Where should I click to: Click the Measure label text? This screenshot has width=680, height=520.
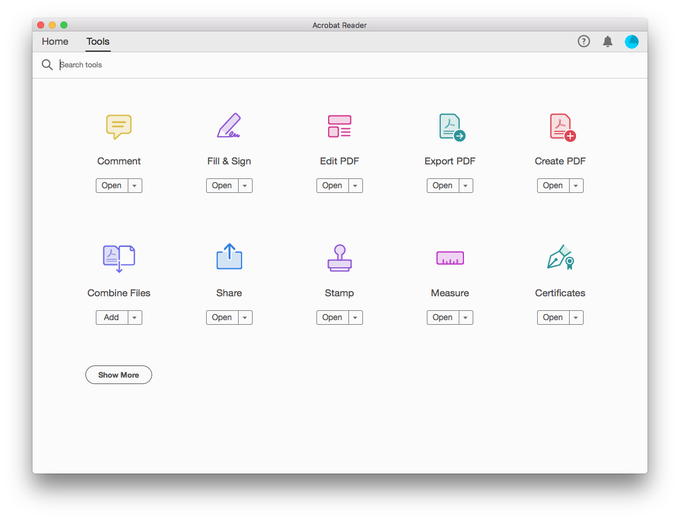pos(450,293)
